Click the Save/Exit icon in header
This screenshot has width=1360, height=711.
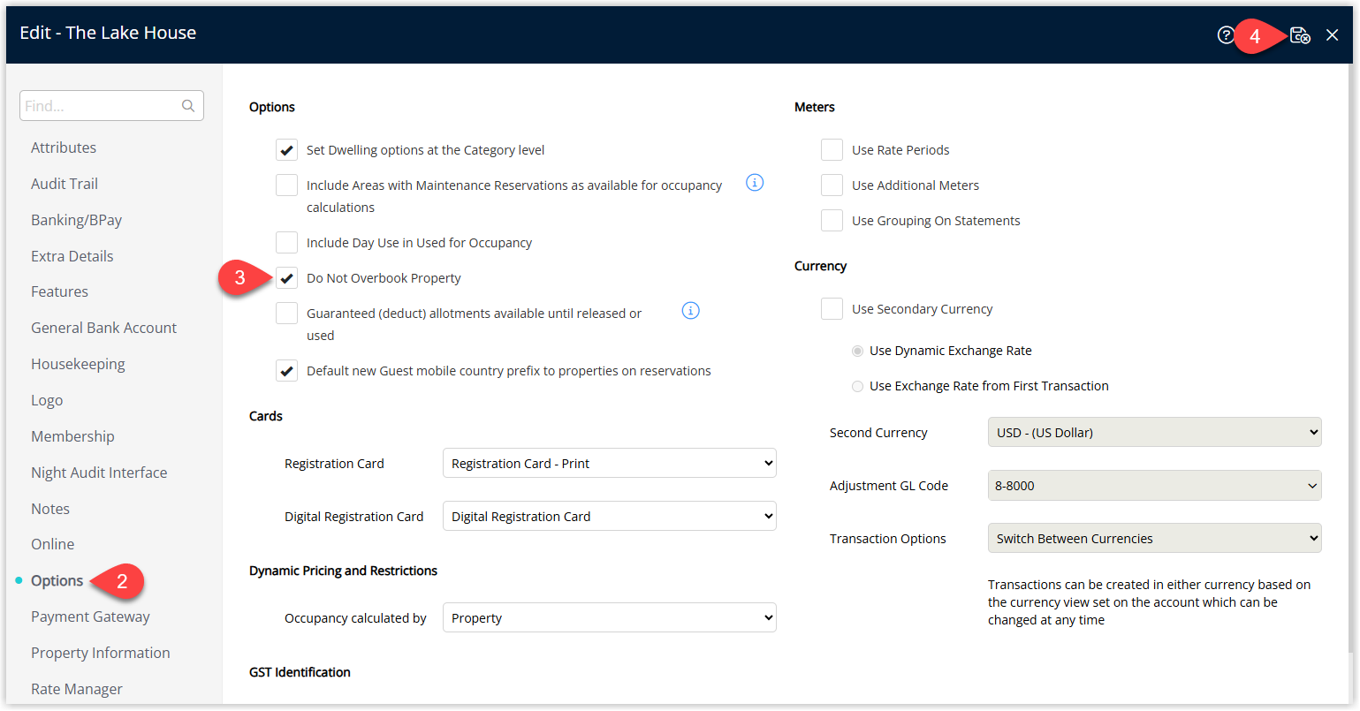click(x=1300, y=35)
